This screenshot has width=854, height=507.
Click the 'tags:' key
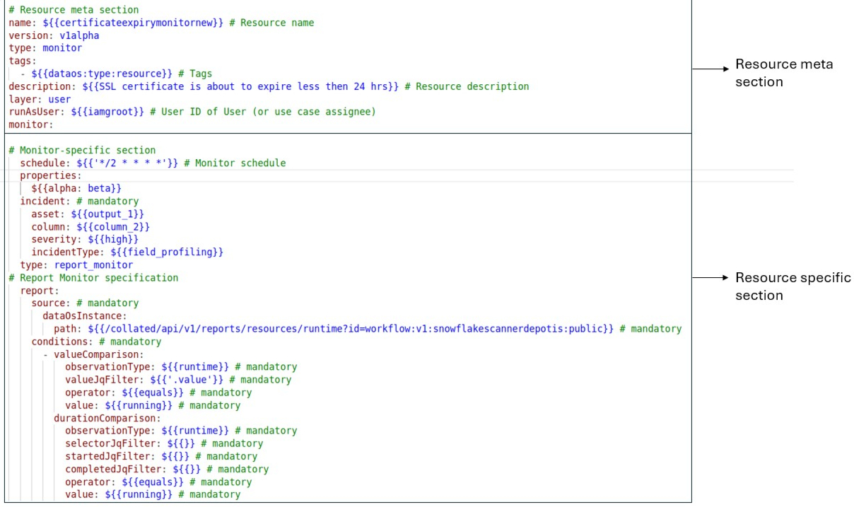[x=23, y=61]
